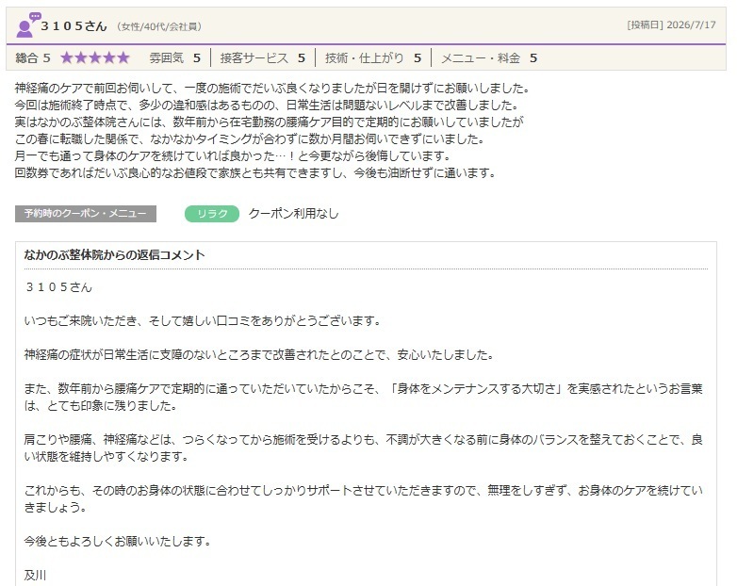This screenshot has width=737, height=586.
Task: Click reply paragraph starting 肩こりや腰痛、神経痛などは
Action: [x=364, y=448]
